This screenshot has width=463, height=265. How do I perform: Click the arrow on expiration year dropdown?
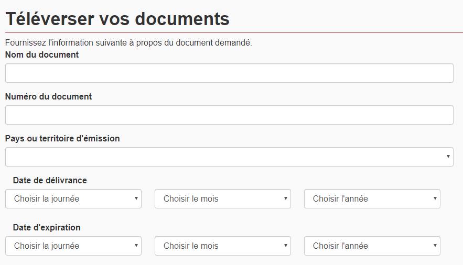point(435,246)
